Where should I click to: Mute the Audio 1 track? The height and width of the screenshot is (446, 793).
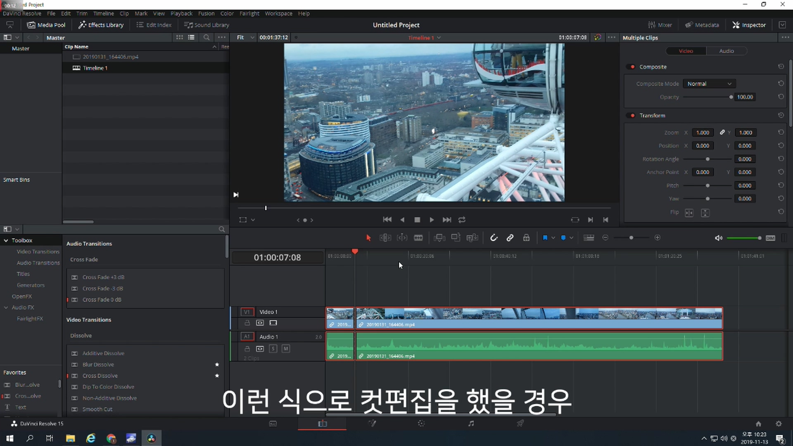(285, 349)
